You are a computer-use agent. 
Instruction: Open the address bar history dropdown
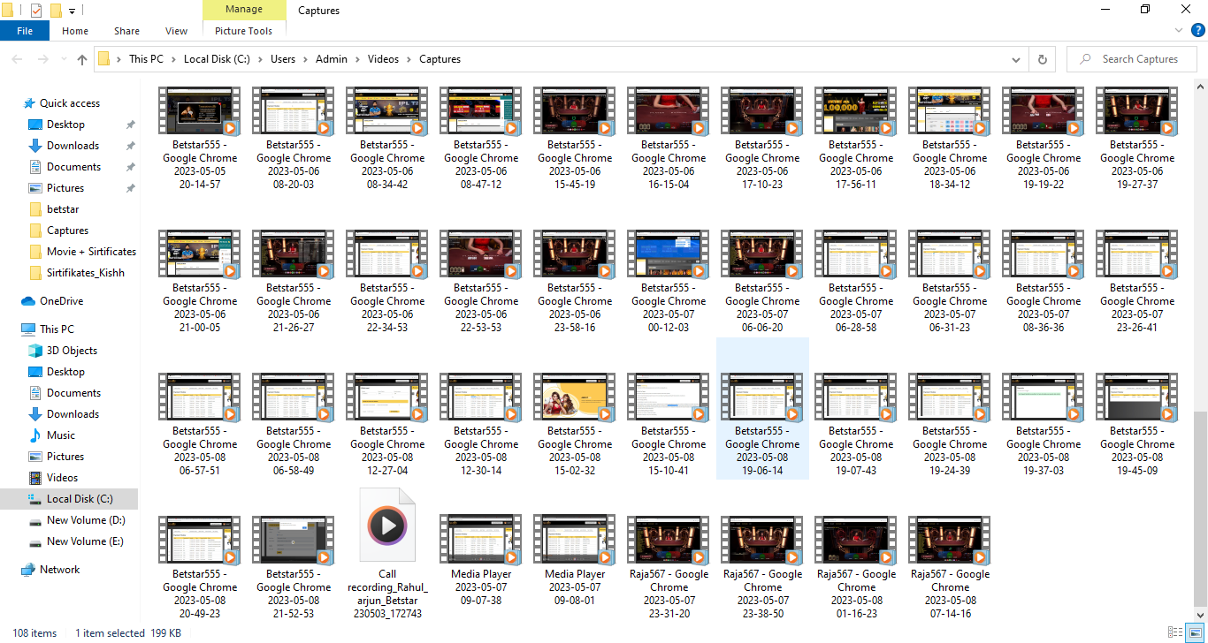(x=1016, y=59)
